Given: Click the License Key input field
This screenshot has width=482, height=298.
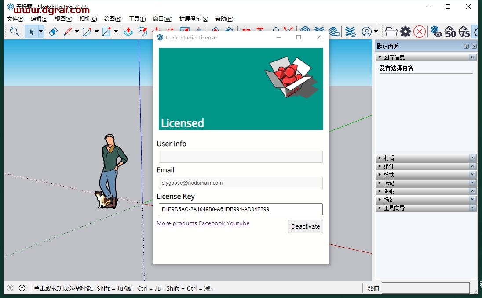Looking at the screenshot, I should point(241,209).
